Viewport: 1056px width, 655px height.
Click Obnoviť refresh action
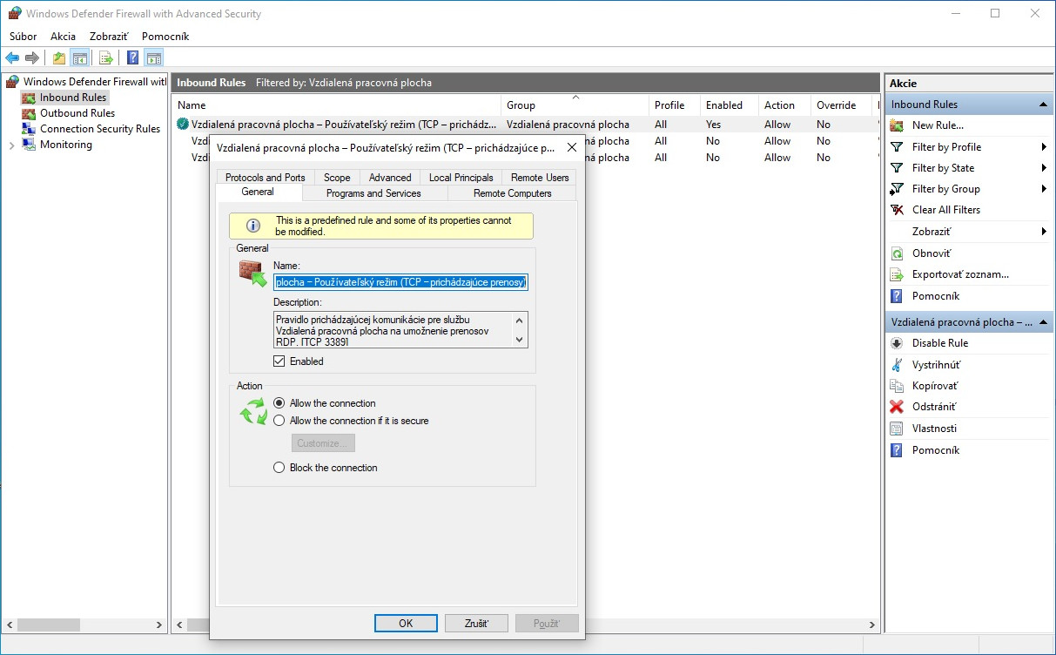tap(931, 253)
